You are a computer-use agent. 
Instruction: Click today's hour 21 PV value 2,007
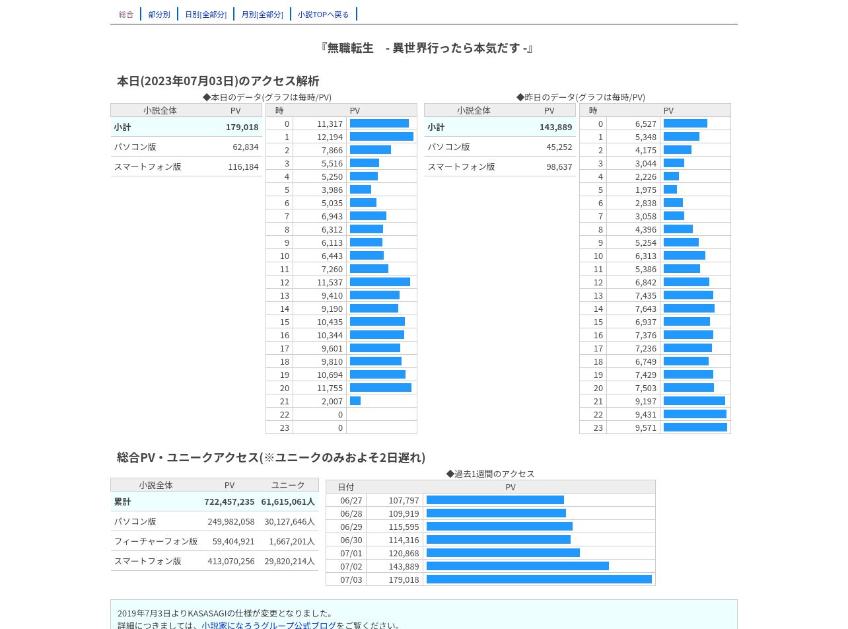[x=332, y=401]
